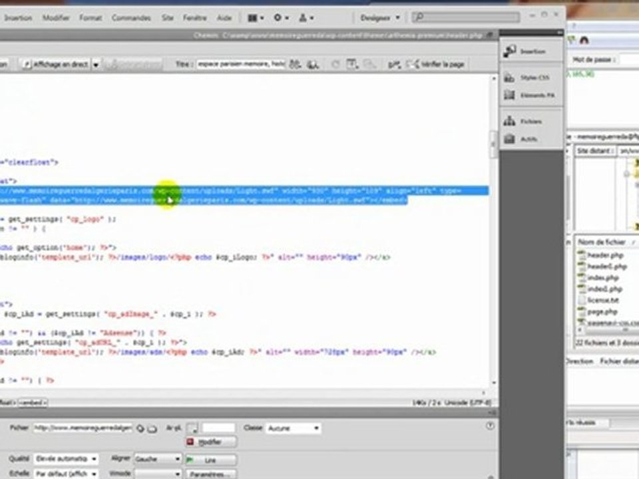639x479 pixels.
Task: Open the Fenêtre menu
Action: 195,18
